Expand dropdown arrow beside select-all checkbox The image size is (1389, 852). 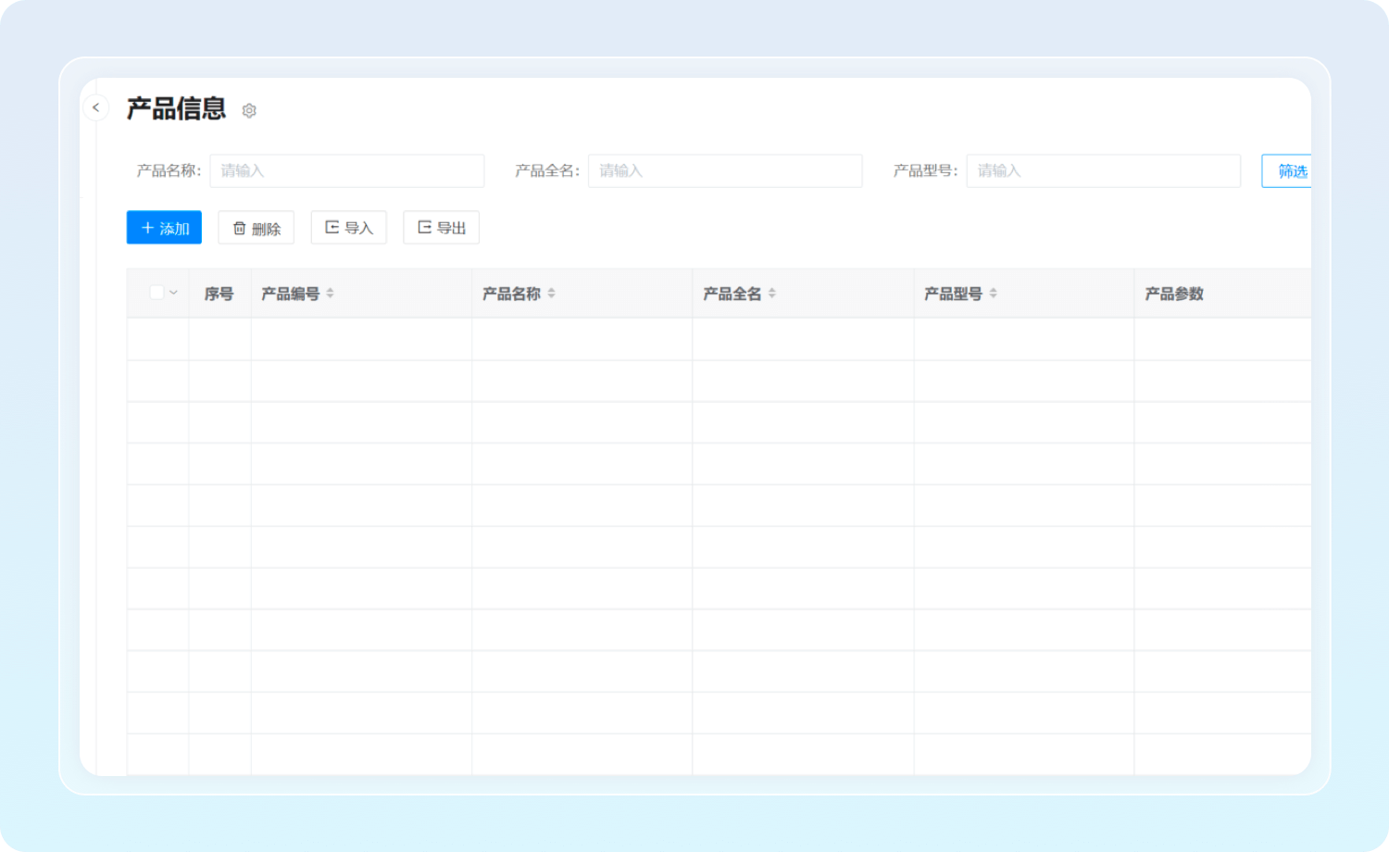click(173, 293)
